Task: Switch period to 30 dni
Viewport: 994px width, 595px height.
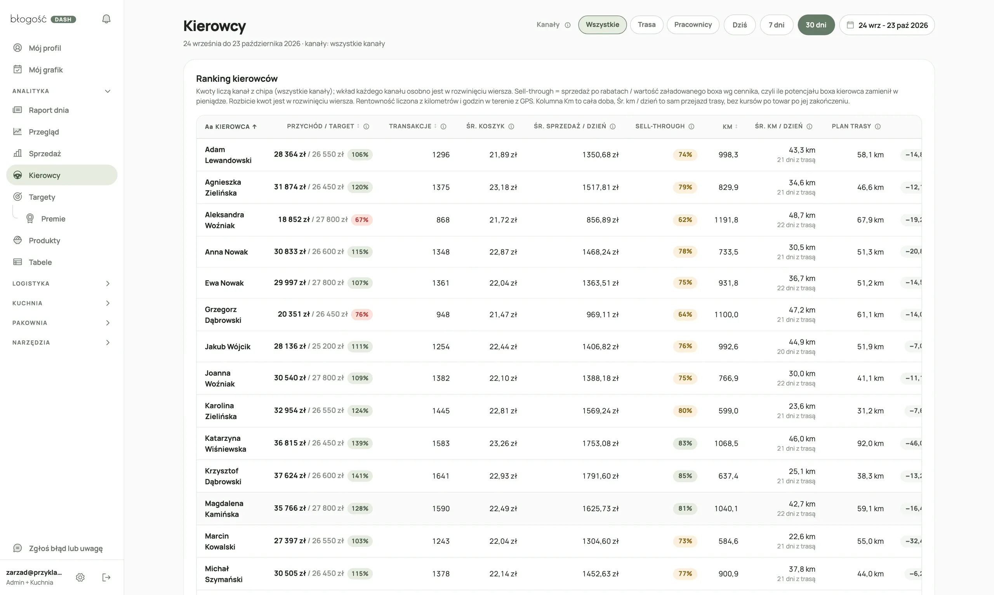Action: tap(816, 25)
